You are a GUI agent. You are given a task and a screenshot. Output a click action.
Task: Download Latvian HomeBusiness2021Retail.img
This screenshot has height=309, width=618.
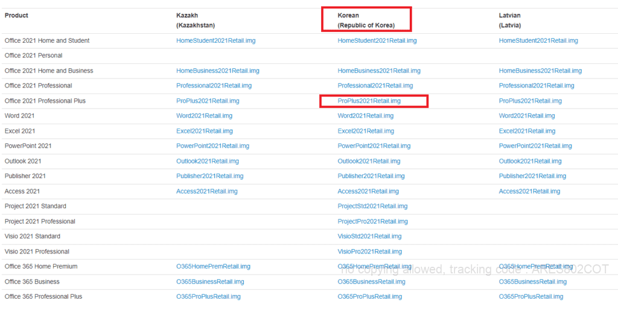540,71
